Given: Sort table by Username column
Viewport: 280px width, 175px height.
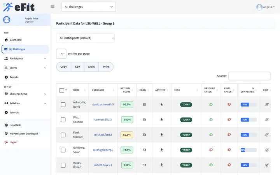Looking at the screenshot, I should tap(103, 90).
